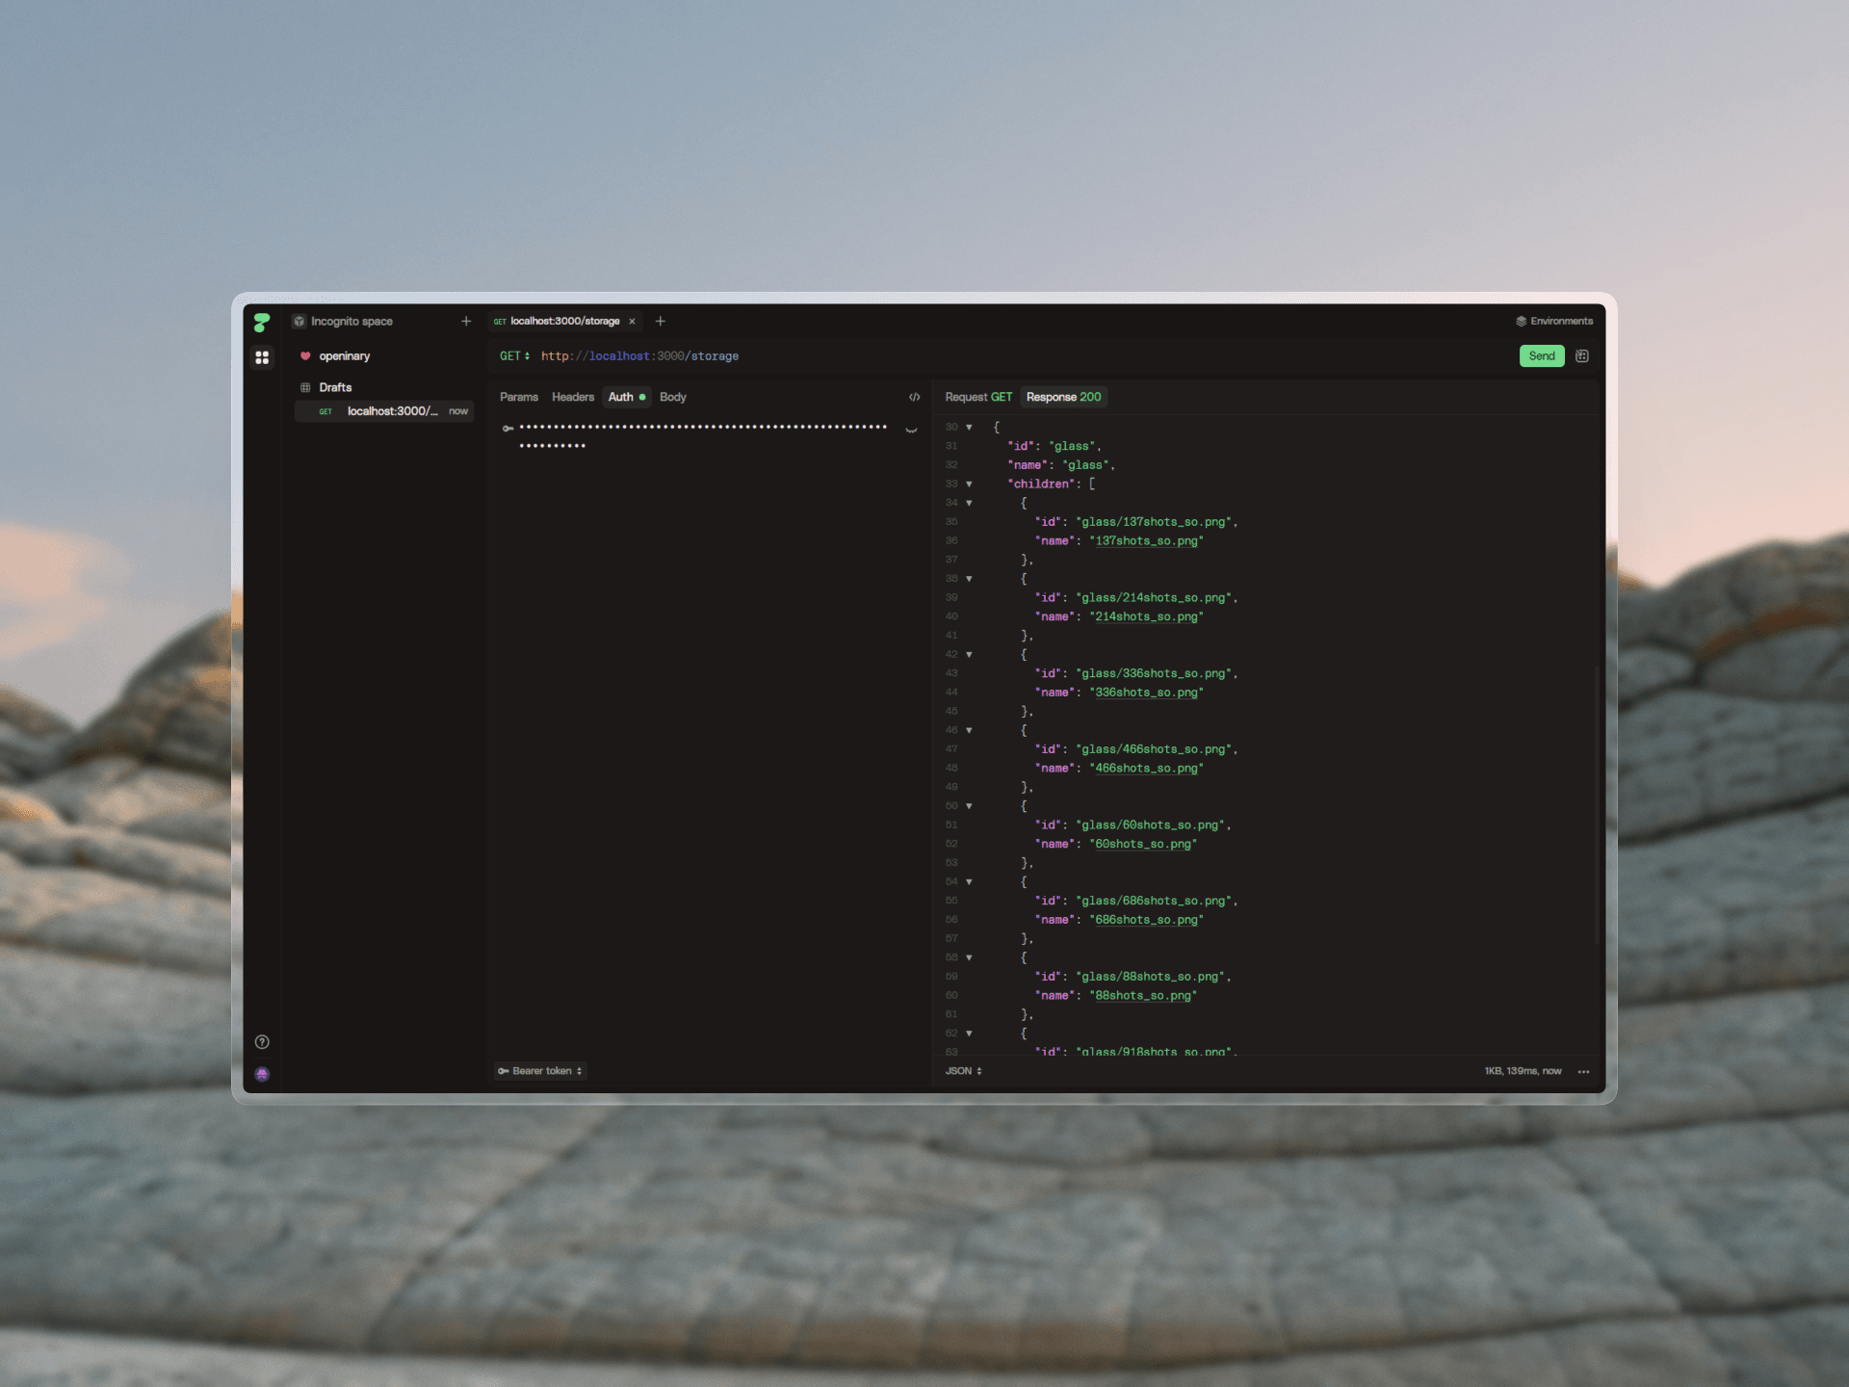Switch to the Headers tab
Image resolution: width=1849 pixels, height=1387 pixels.
point(573,397)
